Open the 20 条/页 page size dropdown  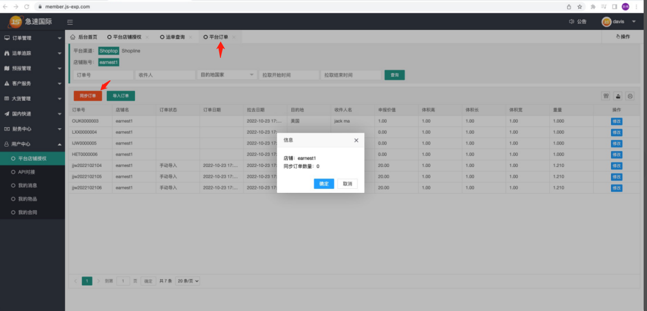point(188,281)
